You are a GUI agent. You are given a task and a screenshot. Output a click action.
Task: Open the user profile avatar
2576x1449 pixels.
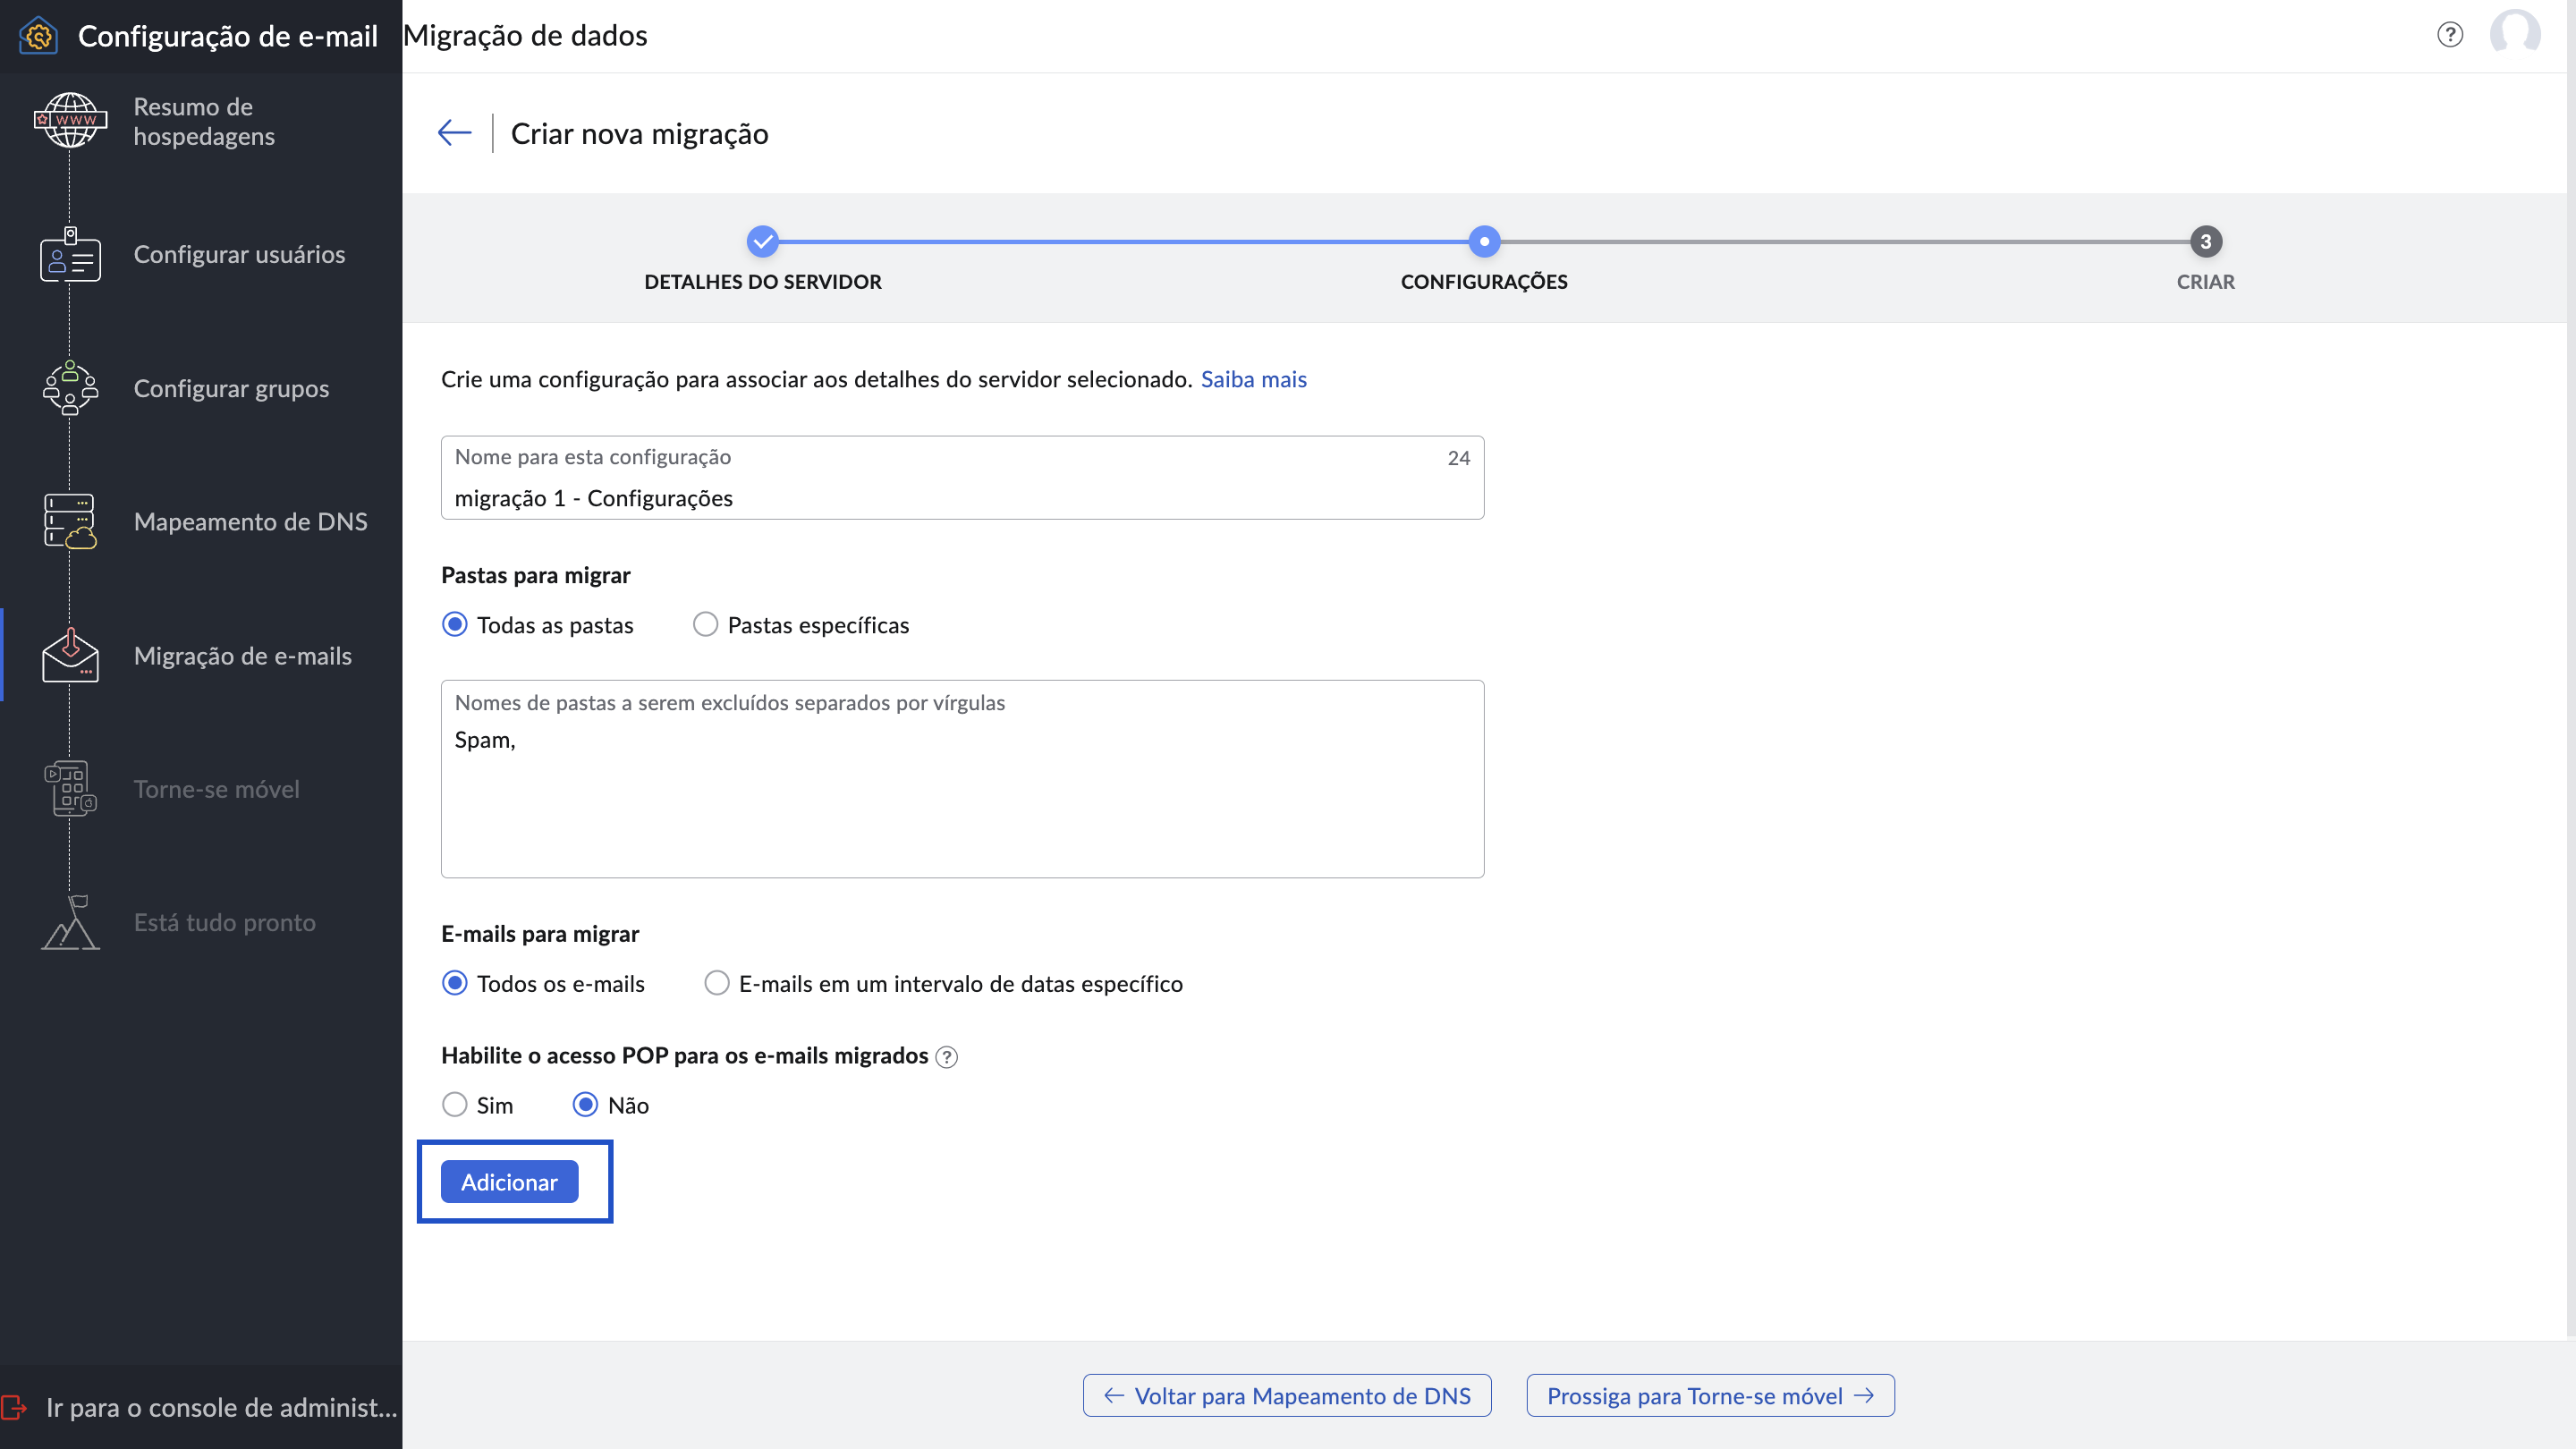coord(2514,35)
